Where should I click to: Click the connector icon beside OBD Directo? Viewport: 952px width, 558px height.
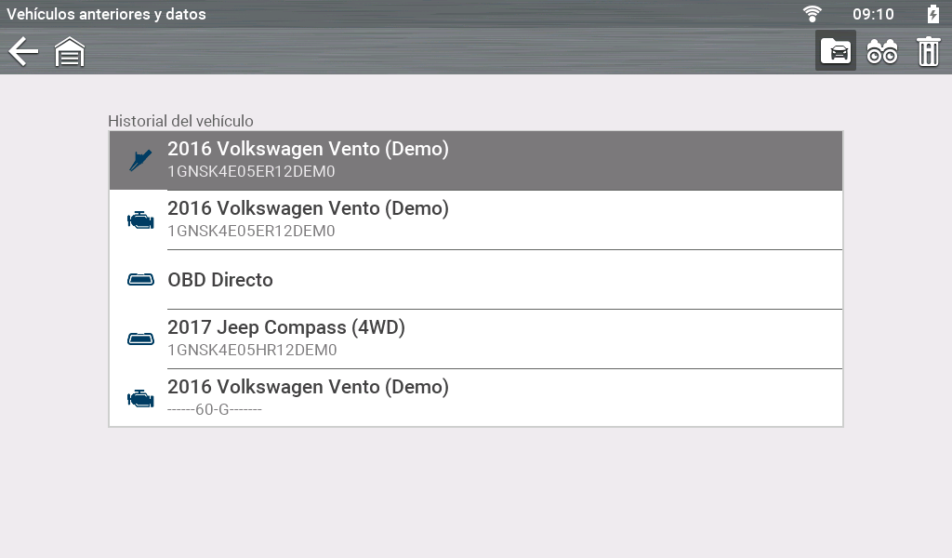tap(140, 280)
